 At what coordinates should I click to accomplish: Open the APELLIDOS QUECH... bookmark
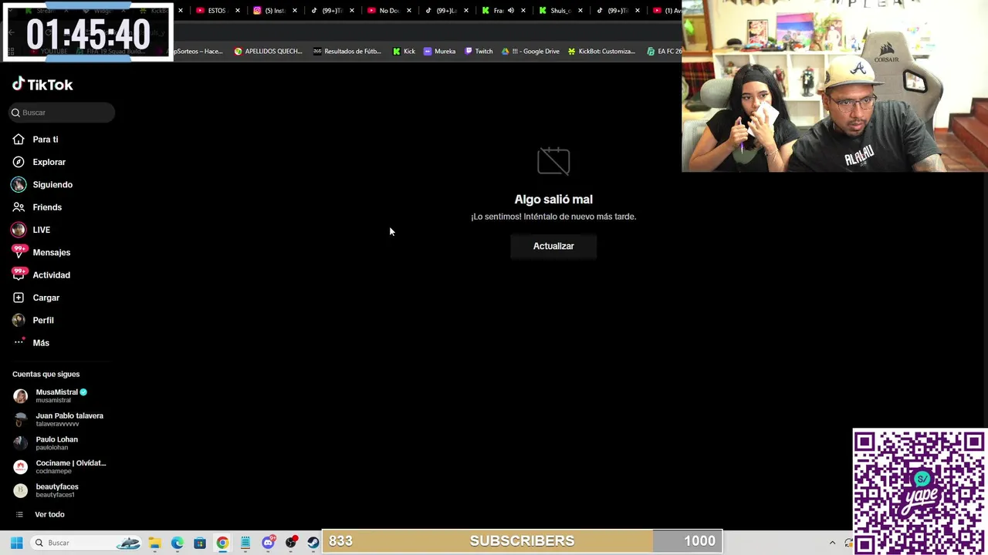[268, 52]
